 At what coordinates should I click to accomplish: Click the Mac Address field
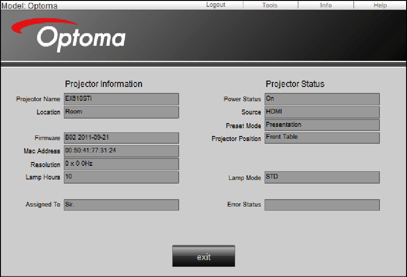(121, 151)
